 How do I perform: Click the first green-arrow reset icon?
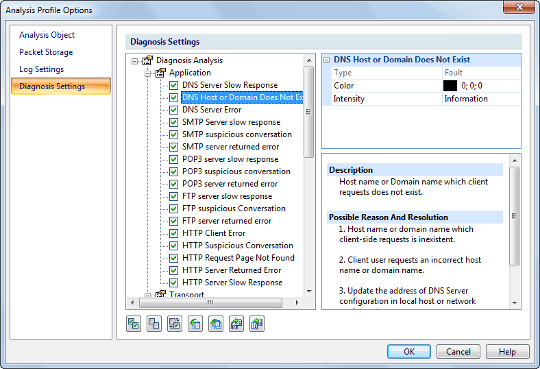click(x=195, y=324)
